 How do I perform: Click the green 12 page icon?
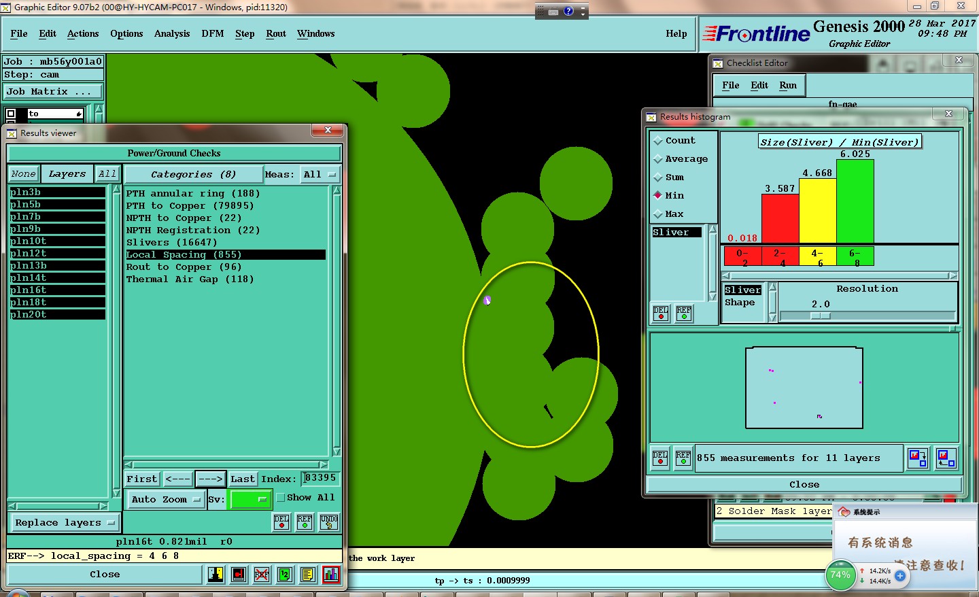coord(285,575)
